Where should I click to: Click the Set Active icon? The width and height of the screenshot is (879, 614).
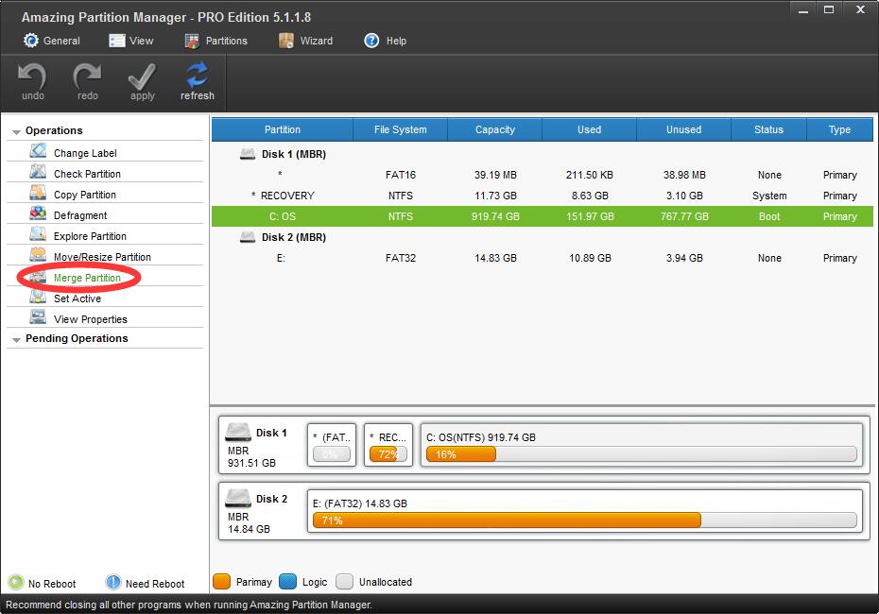coord(38,297)
